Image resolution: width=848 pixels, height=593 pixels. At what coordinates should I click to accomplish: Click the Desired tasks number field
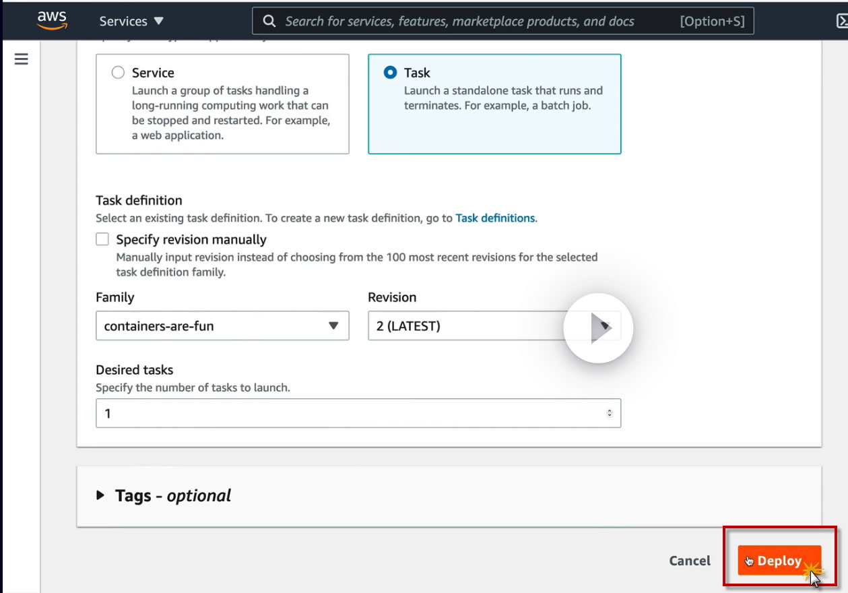point(350,413)
